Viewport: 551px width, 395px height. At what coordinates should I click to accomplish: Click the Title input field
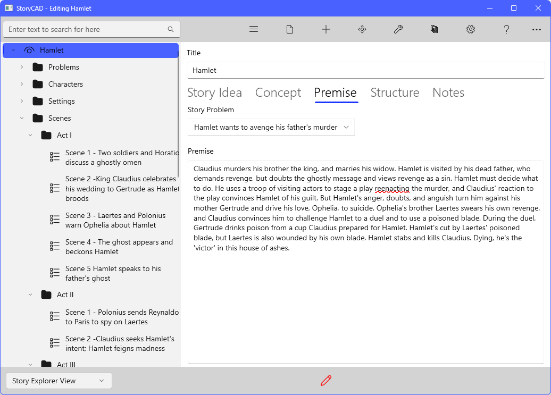[365, 70]
